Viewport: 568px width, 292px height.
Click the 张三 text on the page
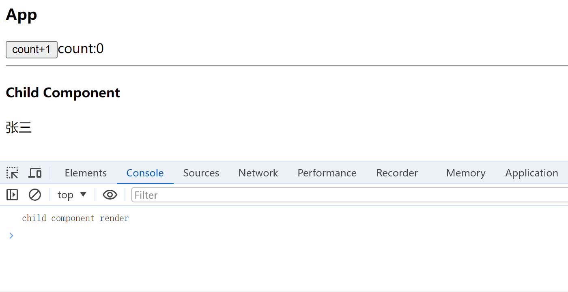point(19,128)
